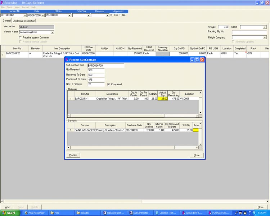Open the UOM dropdown list
This screenshot has height=216, width=270.
point(265,27)
